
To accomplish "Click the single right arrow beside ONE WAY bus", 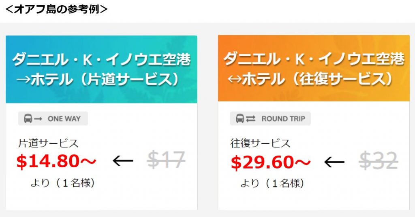I will [38, 119].
